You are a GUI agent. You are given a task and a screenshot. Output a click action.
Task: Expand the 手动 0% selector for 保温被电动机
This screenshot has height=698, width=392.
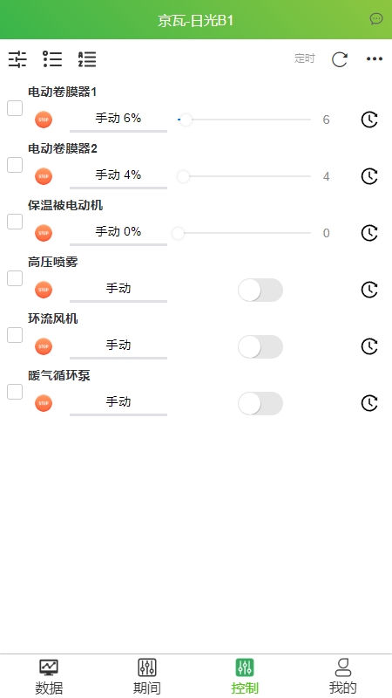[118, 233]
